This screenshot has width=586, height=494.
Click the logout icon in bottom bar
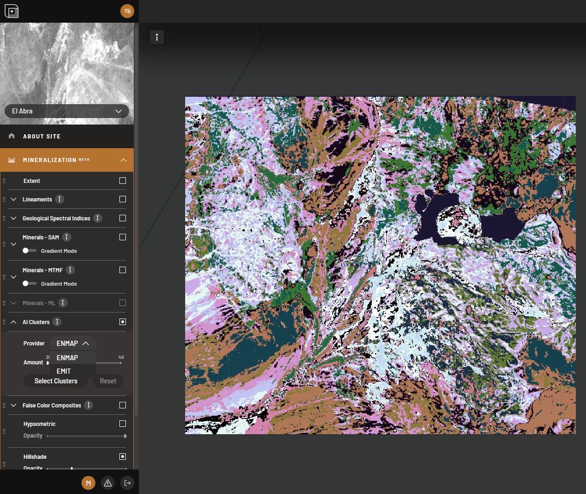pyautogui.click(x=127, y=483)
